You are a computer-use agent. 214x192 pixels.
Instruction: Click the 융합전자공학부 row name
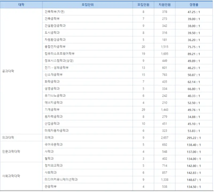(x=55, y=47)
